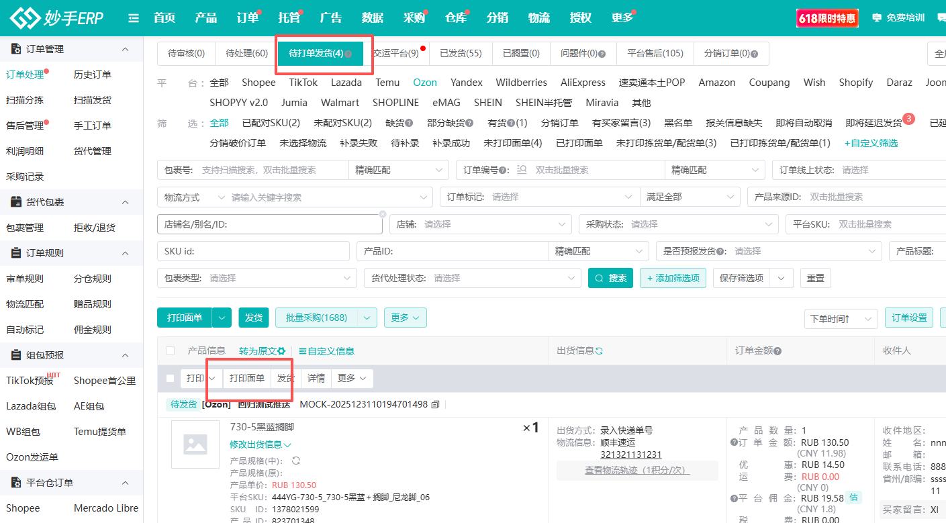The width and height of the screenshot is (946, 523).
Task: Click help icon on 待打单发货 tab
Action: (x=348, y=54)
